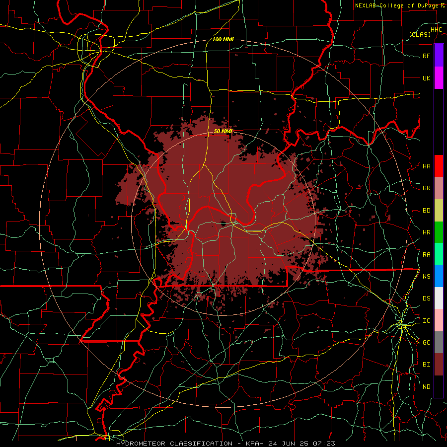Click the RA legend label

coord(426,255)
